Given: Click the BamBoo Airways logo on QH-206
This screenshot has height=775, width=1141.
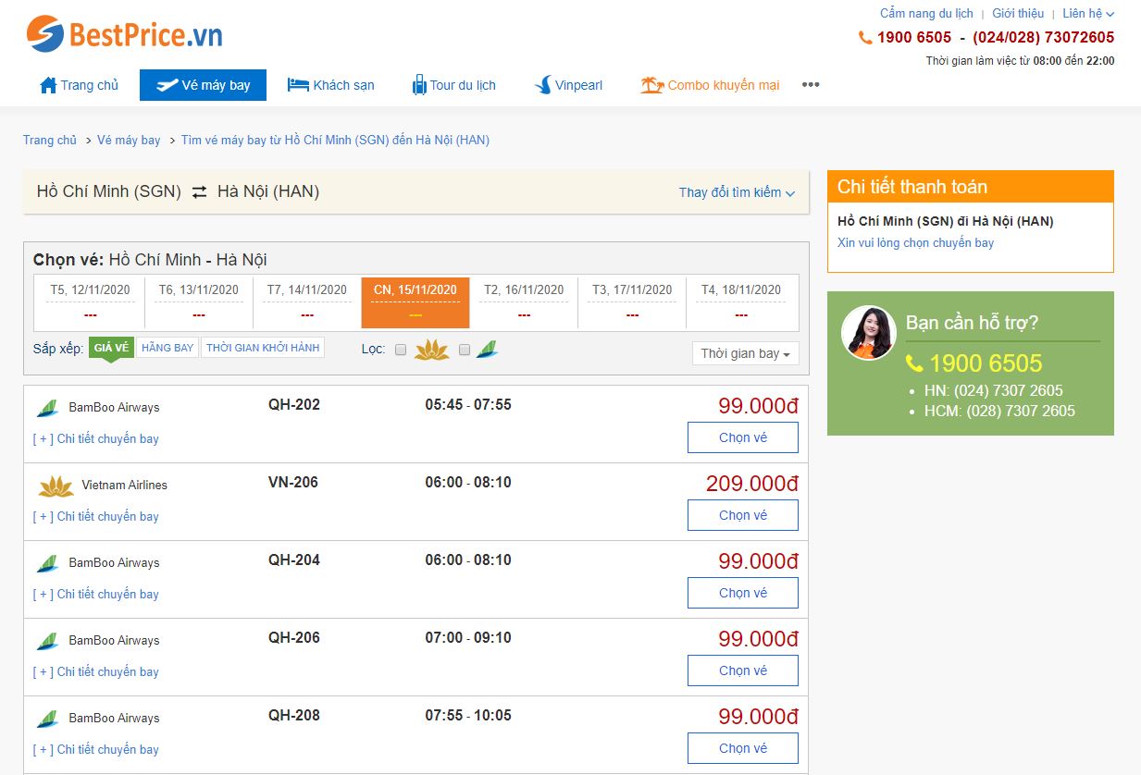Looking at the screenshot, I should [x=47, y=641].
